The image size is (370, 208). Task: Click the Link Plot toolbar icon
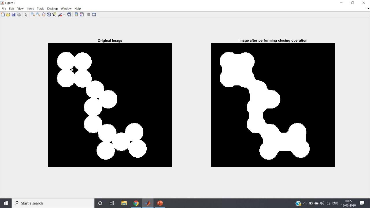tap(69, 14)
